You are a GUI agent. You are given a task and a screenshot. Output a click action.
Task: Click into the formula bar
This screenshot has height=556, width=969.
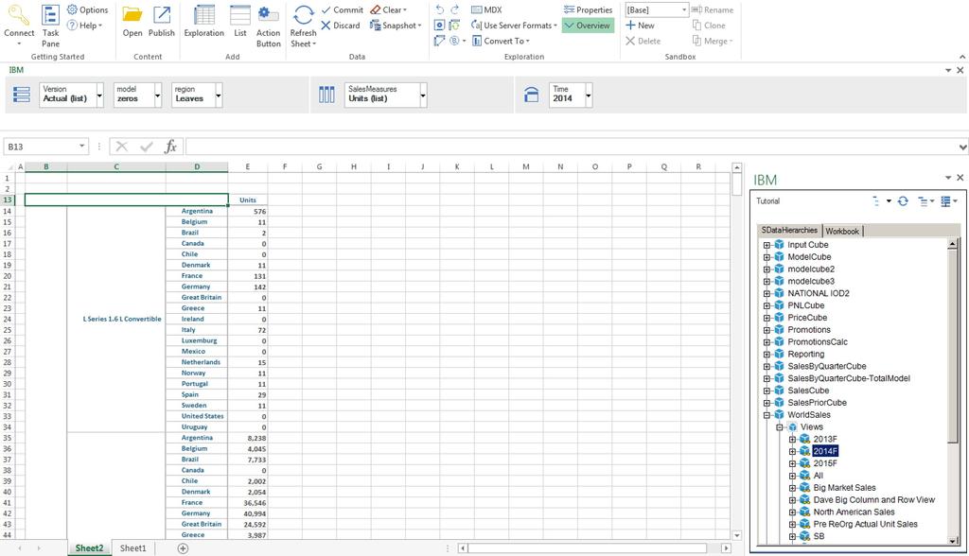(x=572, y=147)
